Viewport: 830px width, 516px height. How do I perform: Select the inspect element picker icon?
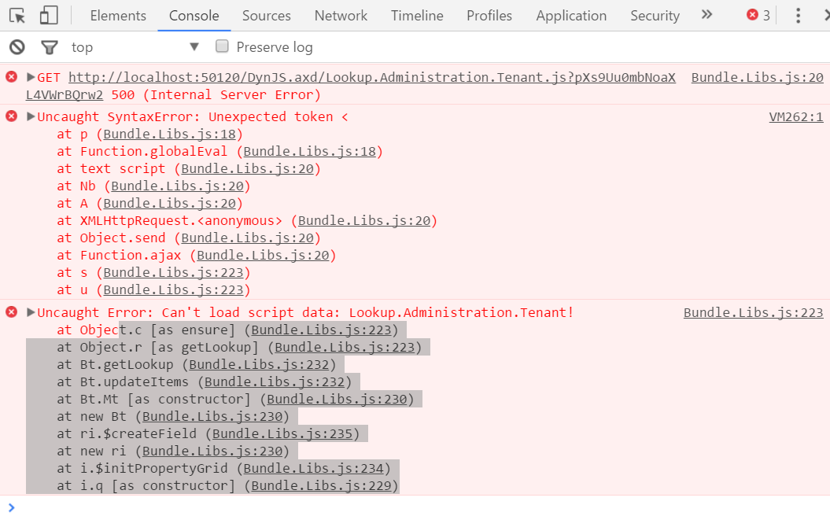[x=17, y=15]
